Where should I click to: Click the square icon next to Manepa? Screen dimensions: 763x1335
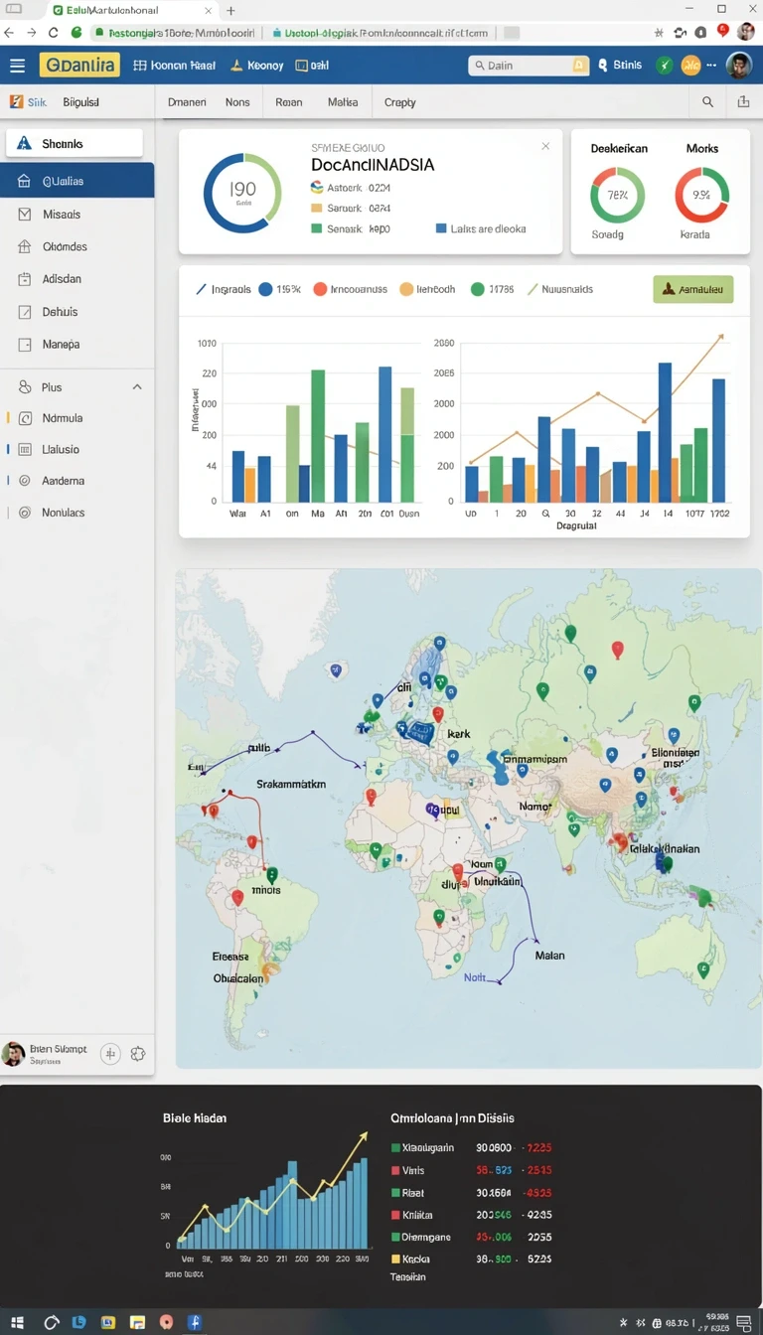(x=24, y=345)
